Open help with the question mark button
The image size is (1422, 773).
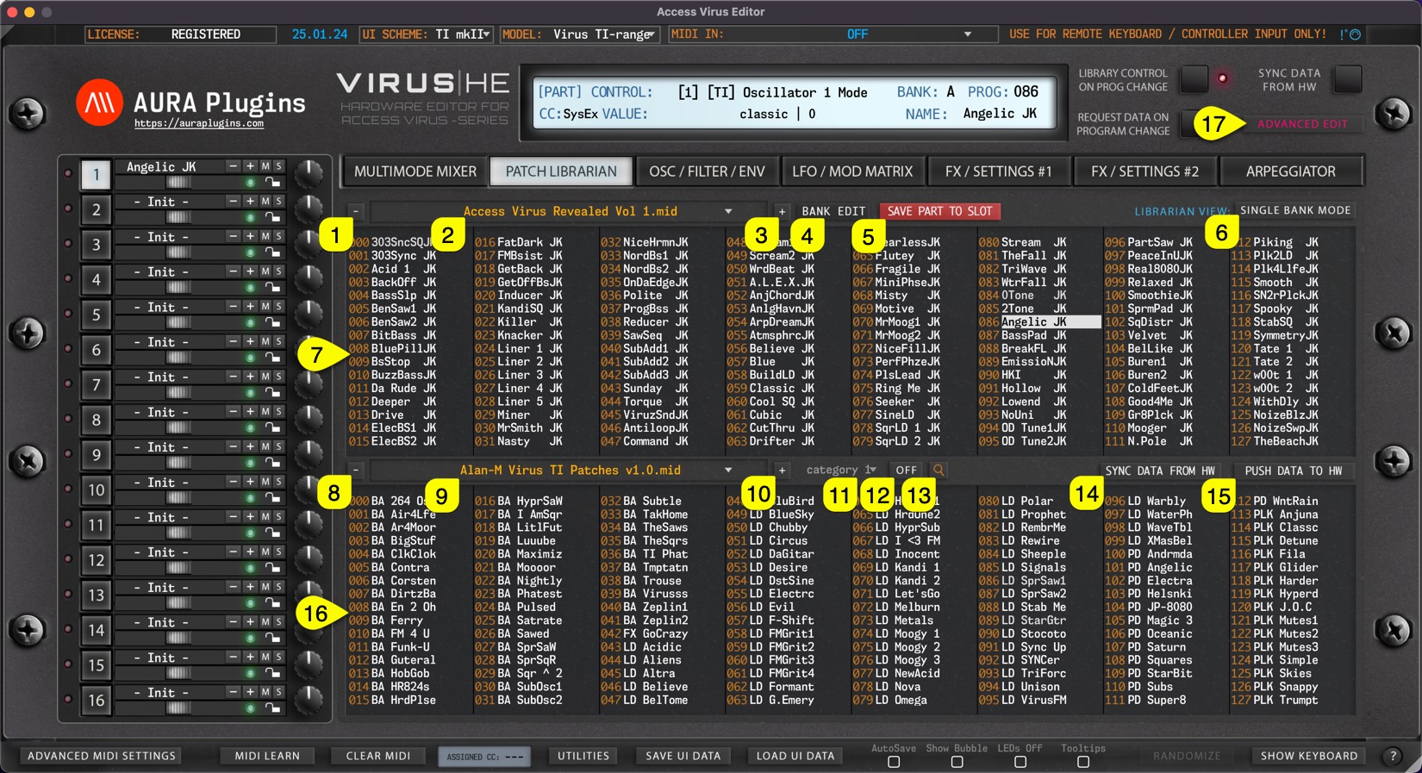pyautogui.click(x=1393, y=756)
